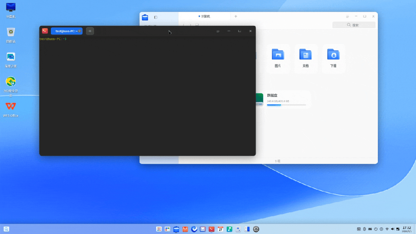Open the calendar app in the dock
The width and height of the screenshot is (416, 234).
click(x=221, y=229)
